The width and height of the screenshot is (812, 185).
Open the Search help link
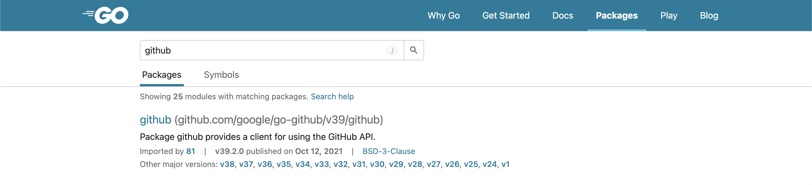pyautogui.click(x=332, y=96)
